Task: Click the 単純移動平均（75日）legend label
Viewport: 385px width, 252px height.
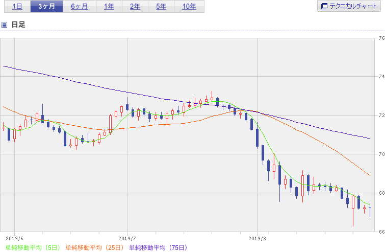Action: [x=158, y=247]
